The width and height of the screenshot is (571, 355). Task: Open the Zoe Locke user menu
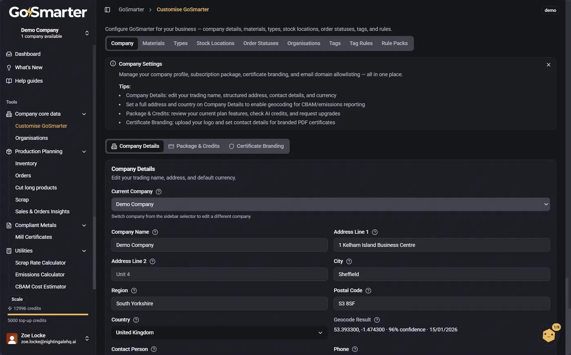coord(48,338)
